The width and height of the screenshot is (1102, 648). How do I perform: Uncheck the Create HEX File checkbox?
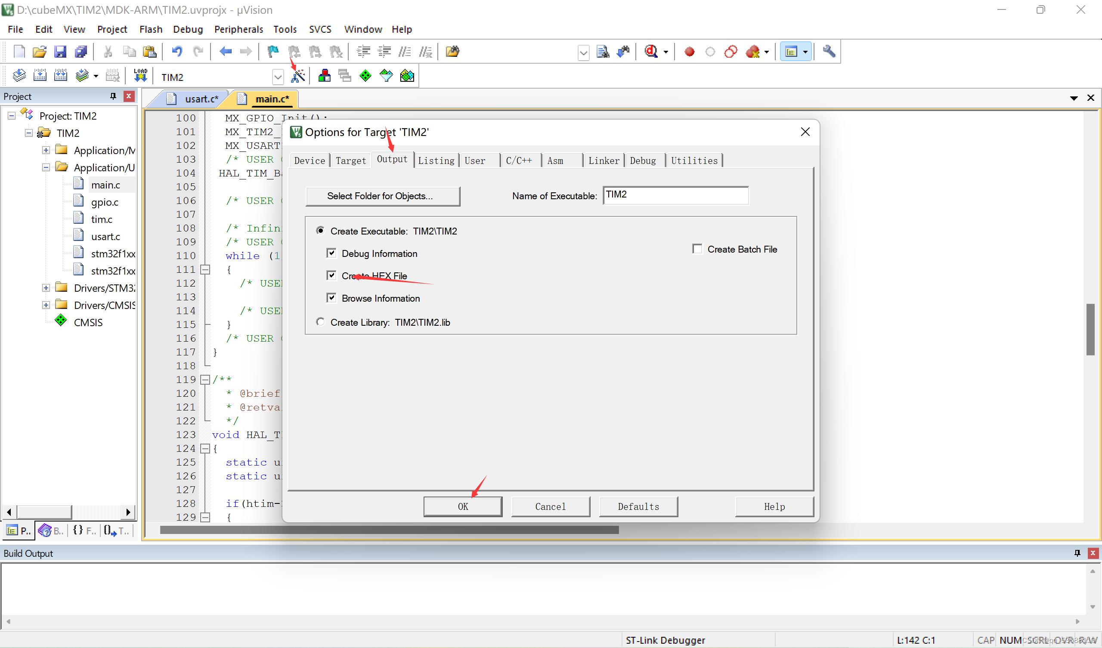[331, 275]
